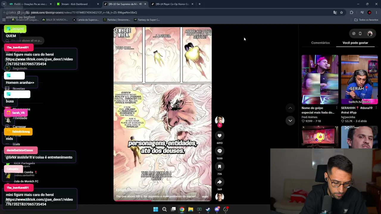Viewport: 381px width, 214px height.
Task: Open the TikTok coins icon in header
Action: click(x=354, y=34)
